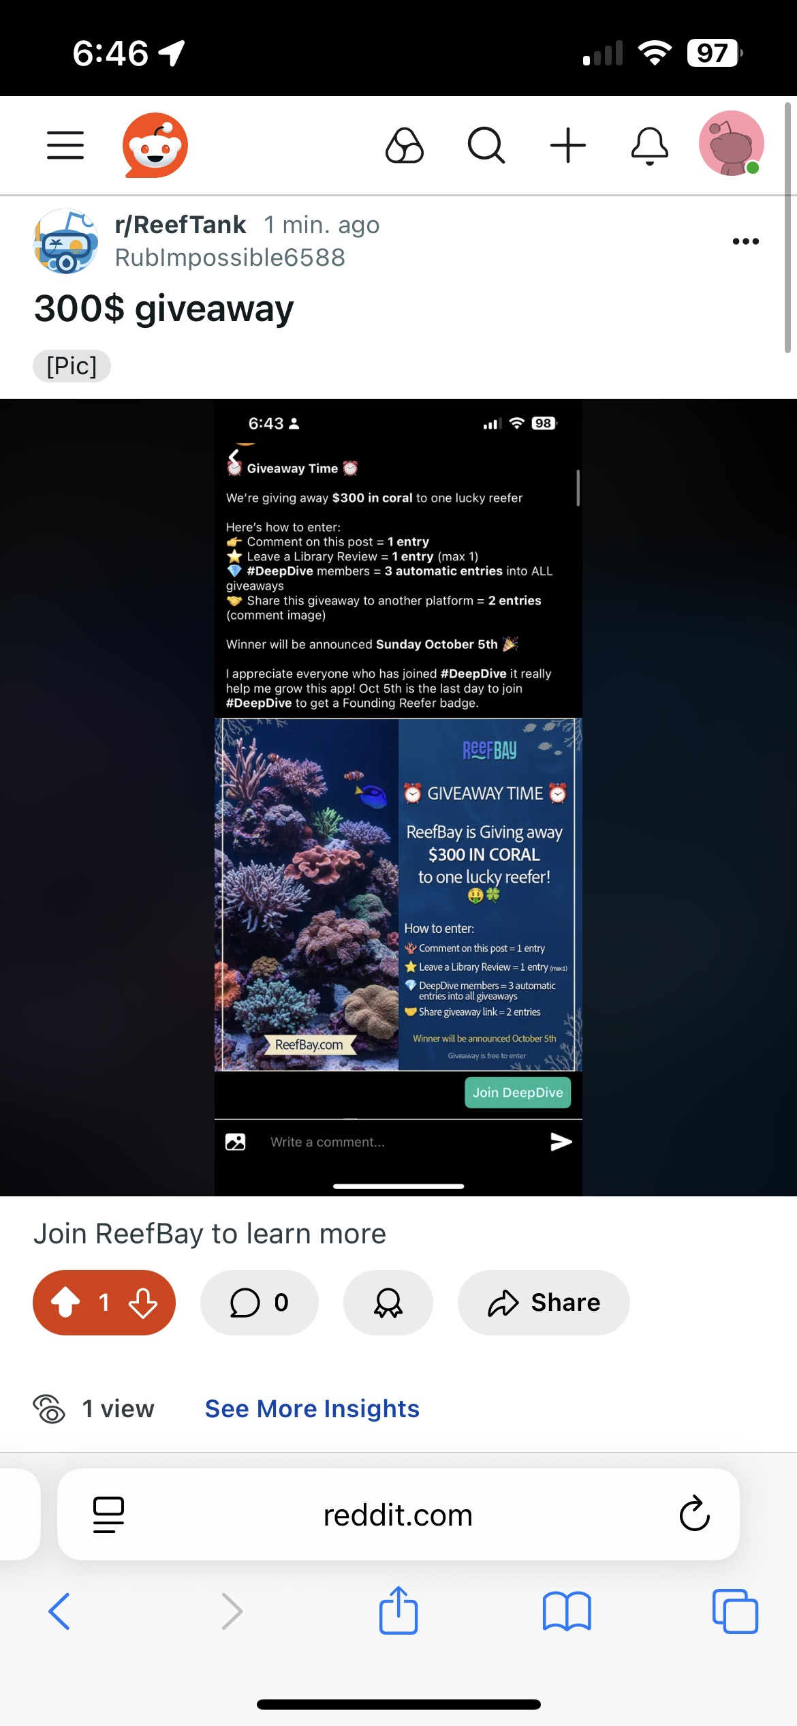Tap the Reddit Snoo logo
Viewport: 797px width, 1726px height.
coord(155,145)
